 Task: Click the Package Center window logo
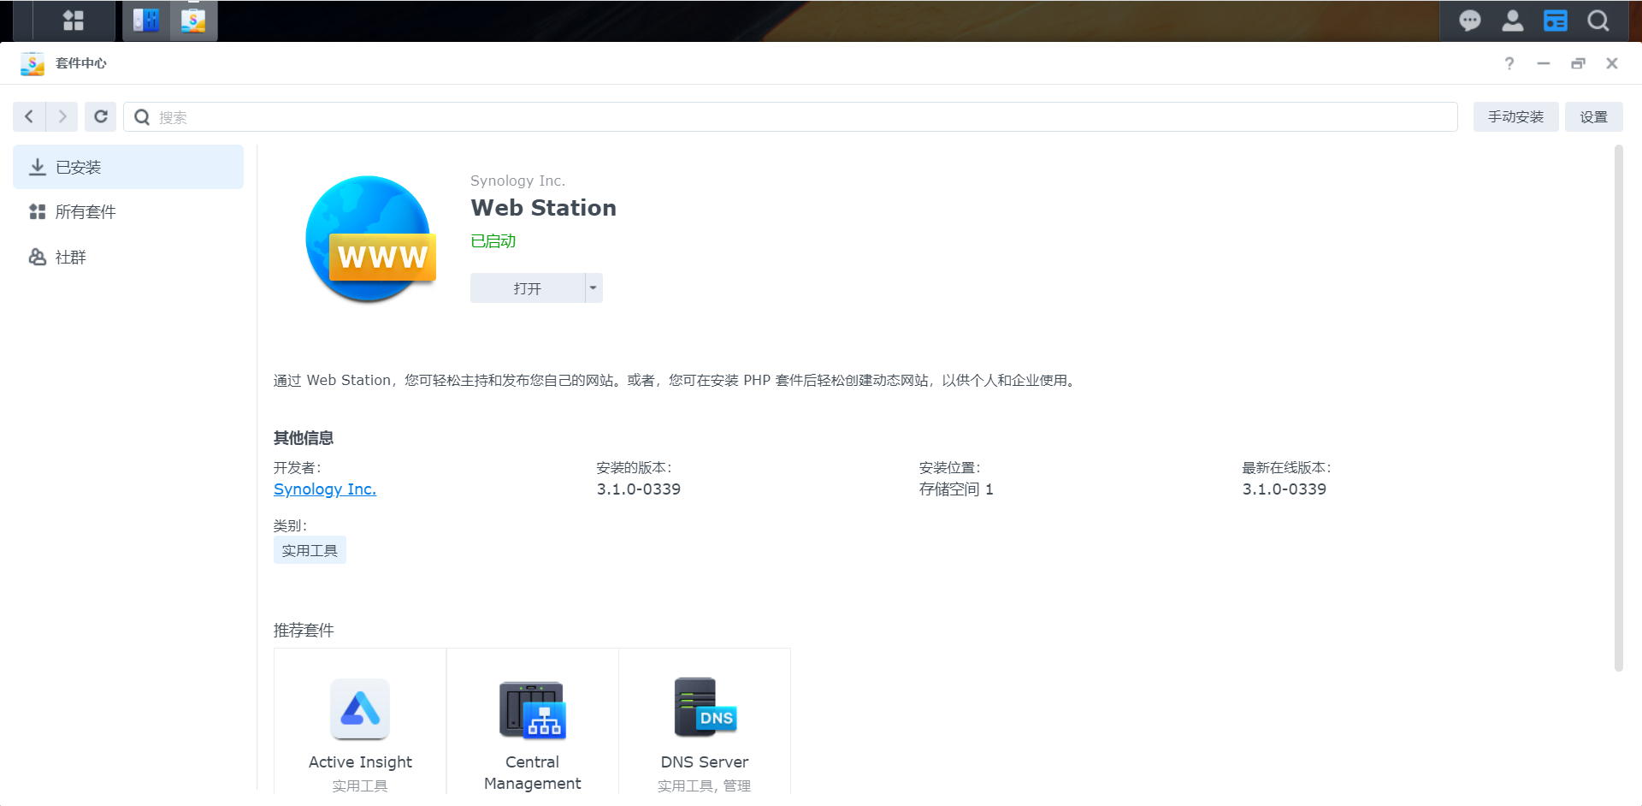click(32, 63)
